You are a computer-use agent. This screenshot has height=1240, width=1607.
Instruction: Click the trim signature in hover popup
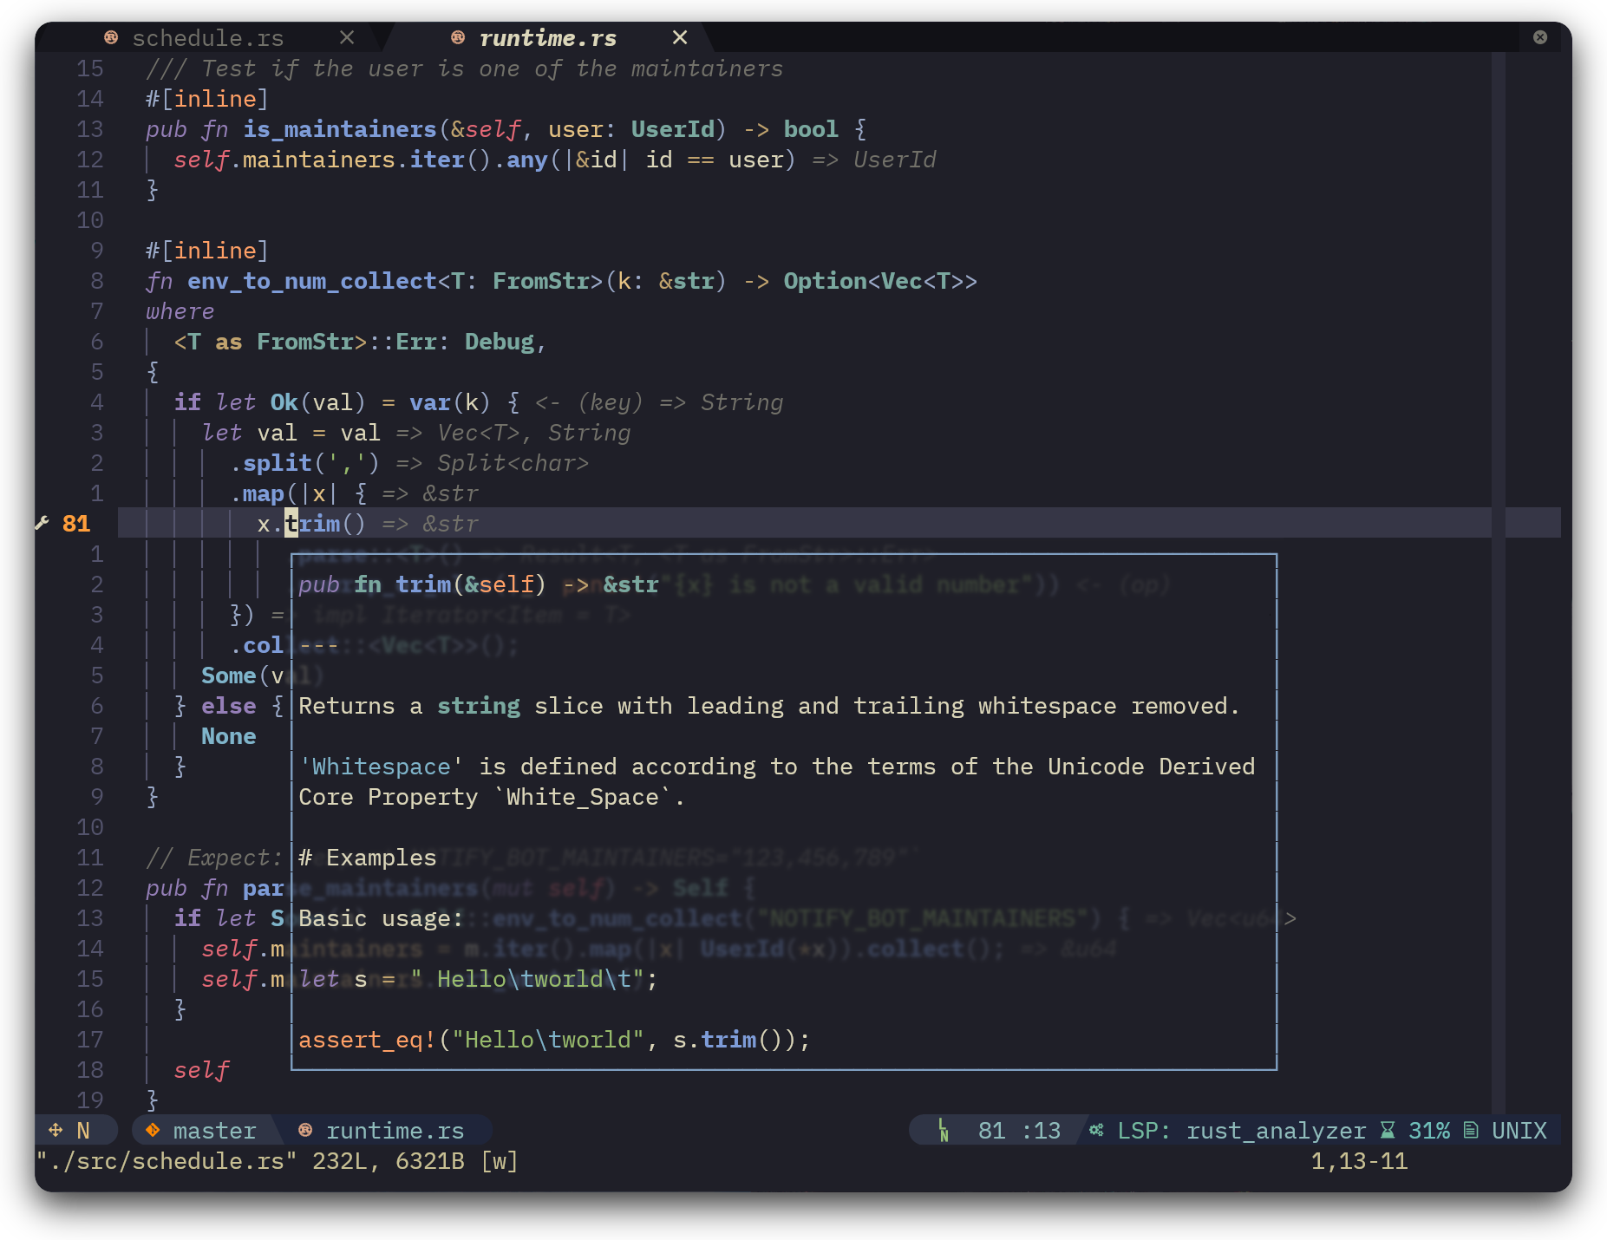[x=479, y=584]
